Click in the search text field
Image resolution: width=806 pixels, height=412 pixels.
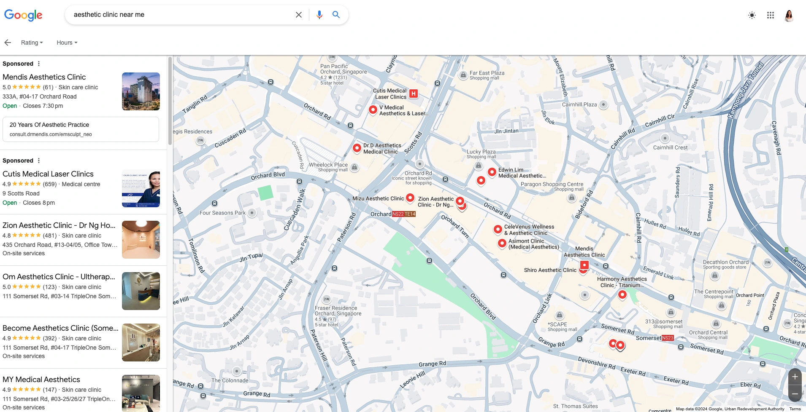click(x=181, y=15)
